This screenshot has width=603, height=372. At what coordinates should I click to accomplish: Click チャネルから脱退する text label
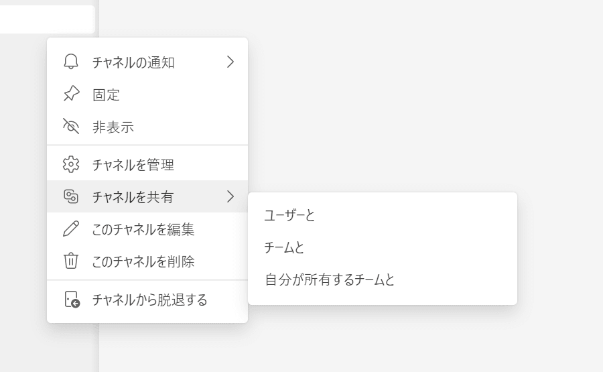[150, 300]
